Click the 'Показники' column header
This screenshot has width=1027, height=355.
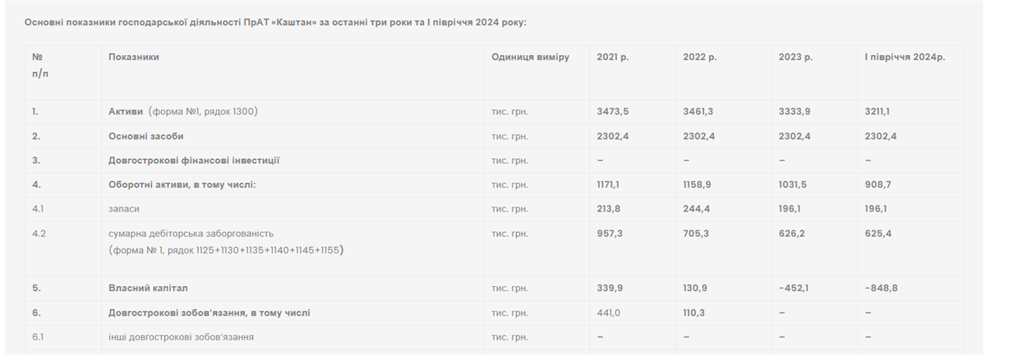coord(133,57)
